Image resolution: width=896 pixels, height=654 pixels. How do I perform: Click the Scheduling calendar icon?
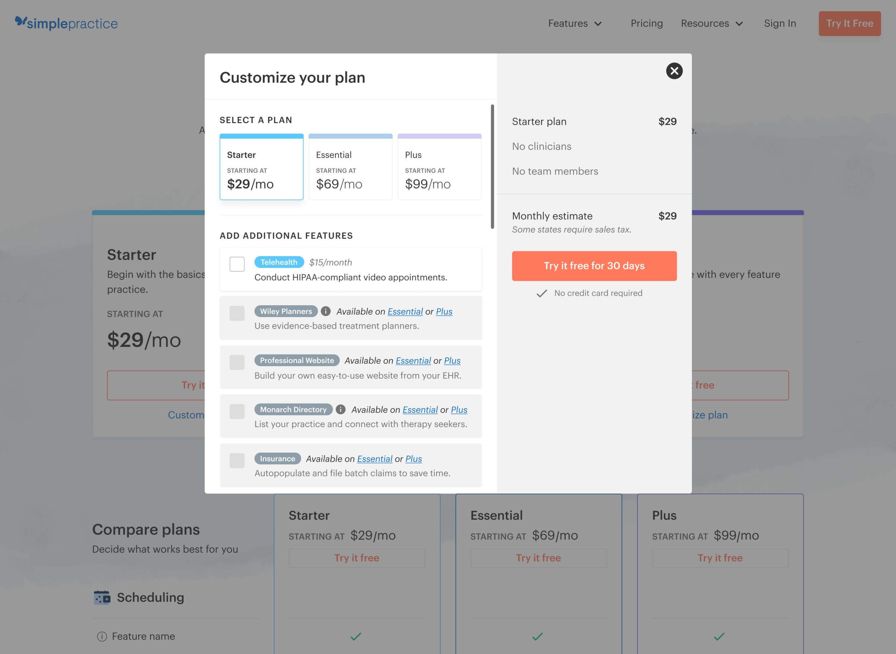(x=102, y=597)
